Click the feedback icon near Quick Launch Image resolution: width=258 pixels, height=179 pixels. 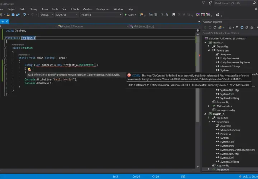[210, 3]
